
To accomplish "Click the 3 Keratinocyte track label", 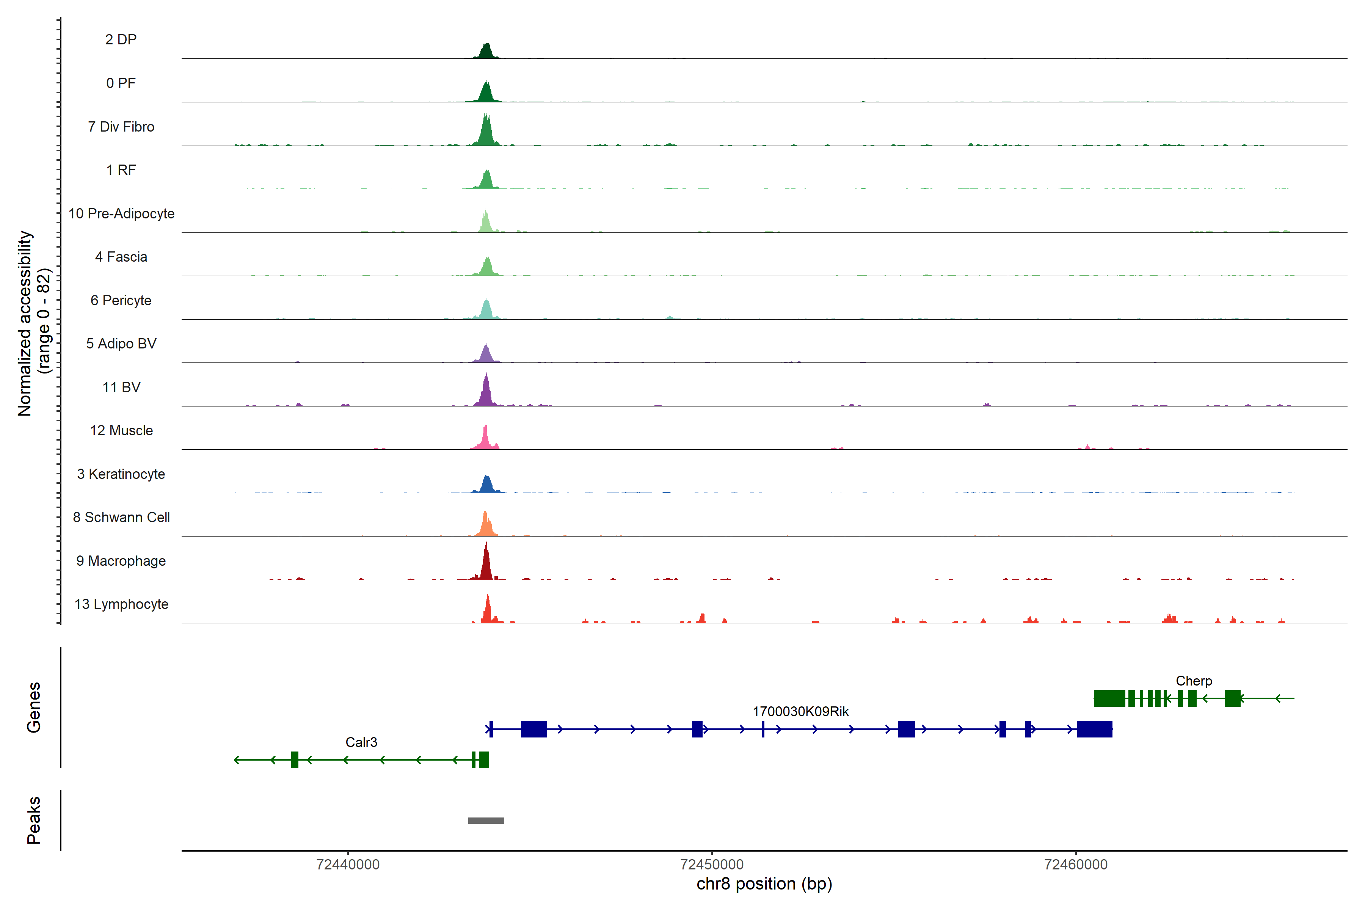I will point(121,474).
